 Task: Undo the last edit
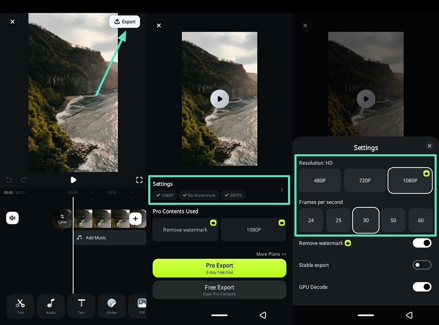9,180
